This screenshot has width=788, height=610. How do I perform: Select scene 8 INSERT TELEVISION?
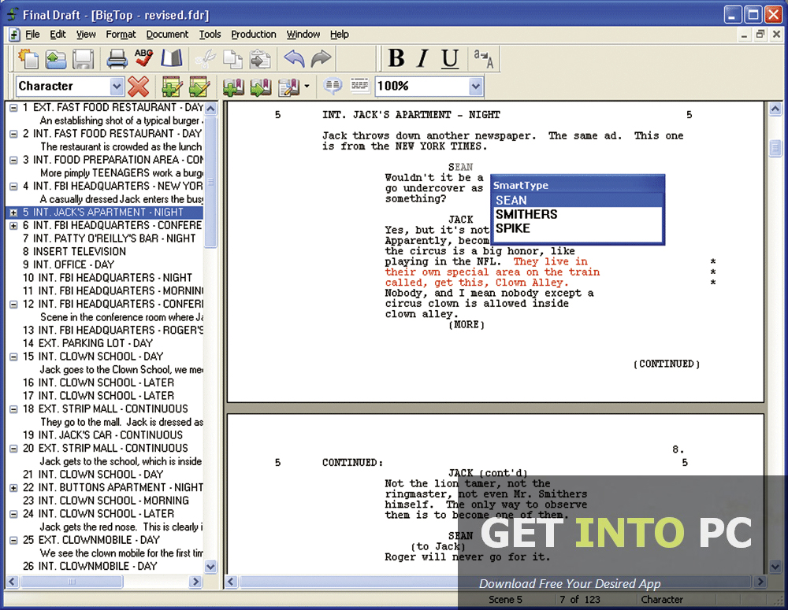point(74,252)
